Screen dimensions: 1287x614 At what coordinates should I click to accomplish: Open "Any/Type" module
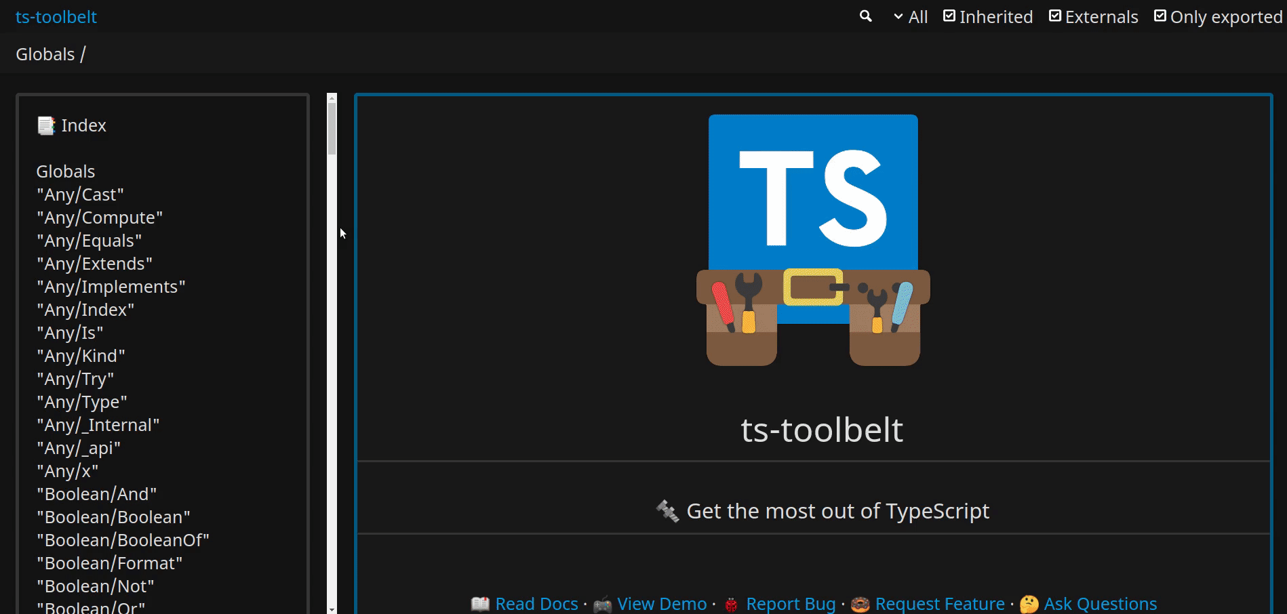pyautogui.click(x=82, y=402)
